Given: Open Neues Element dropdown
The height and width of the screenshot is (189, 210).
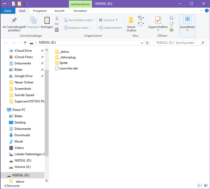Looking at the screenshot, I should (x=141, y=18).
